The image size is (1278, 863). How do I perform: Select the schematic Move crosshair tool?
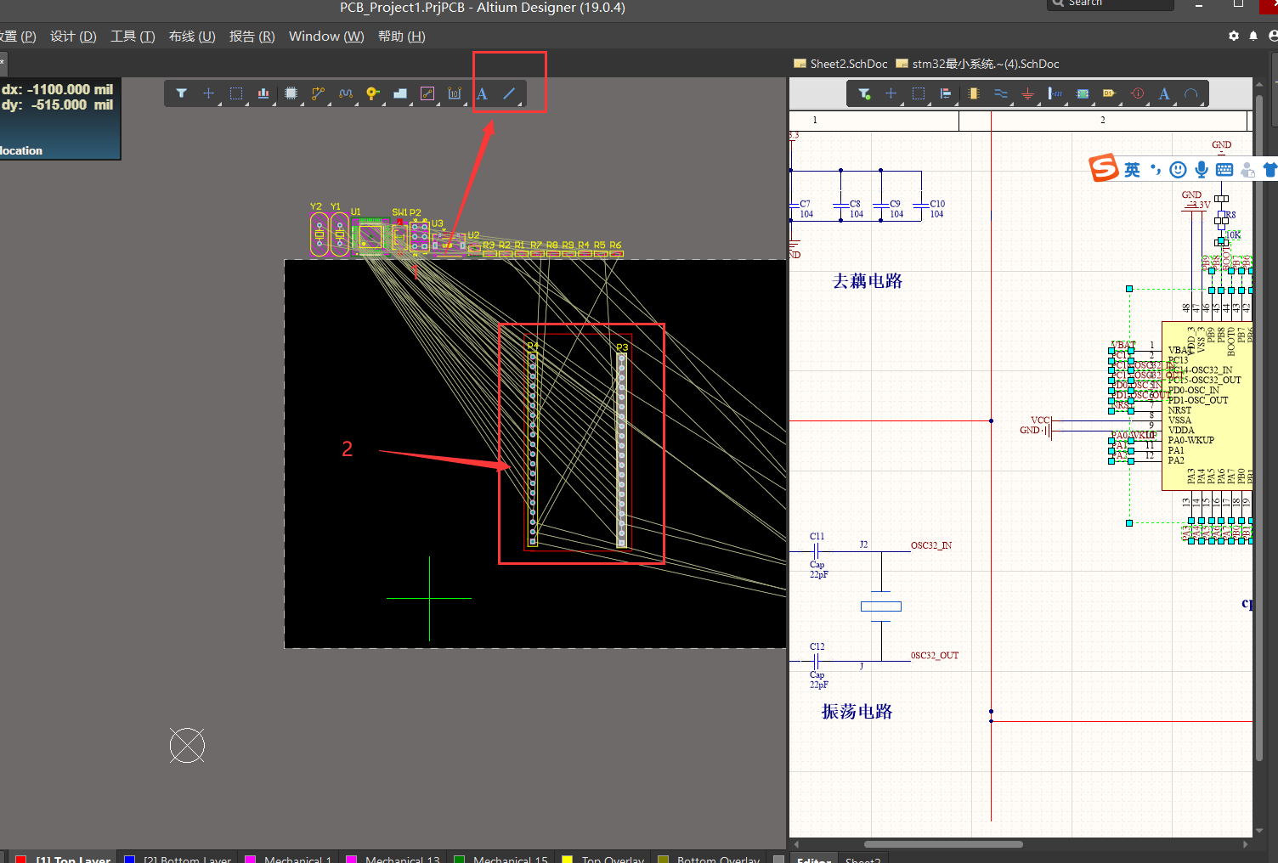click(891, 93)
